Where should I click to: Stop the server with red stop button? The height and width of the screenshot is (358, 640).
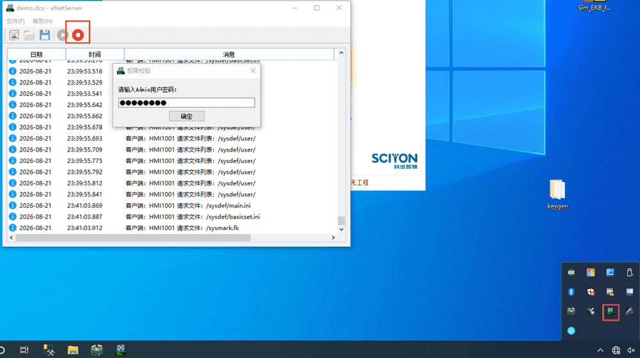coord(78,35)
